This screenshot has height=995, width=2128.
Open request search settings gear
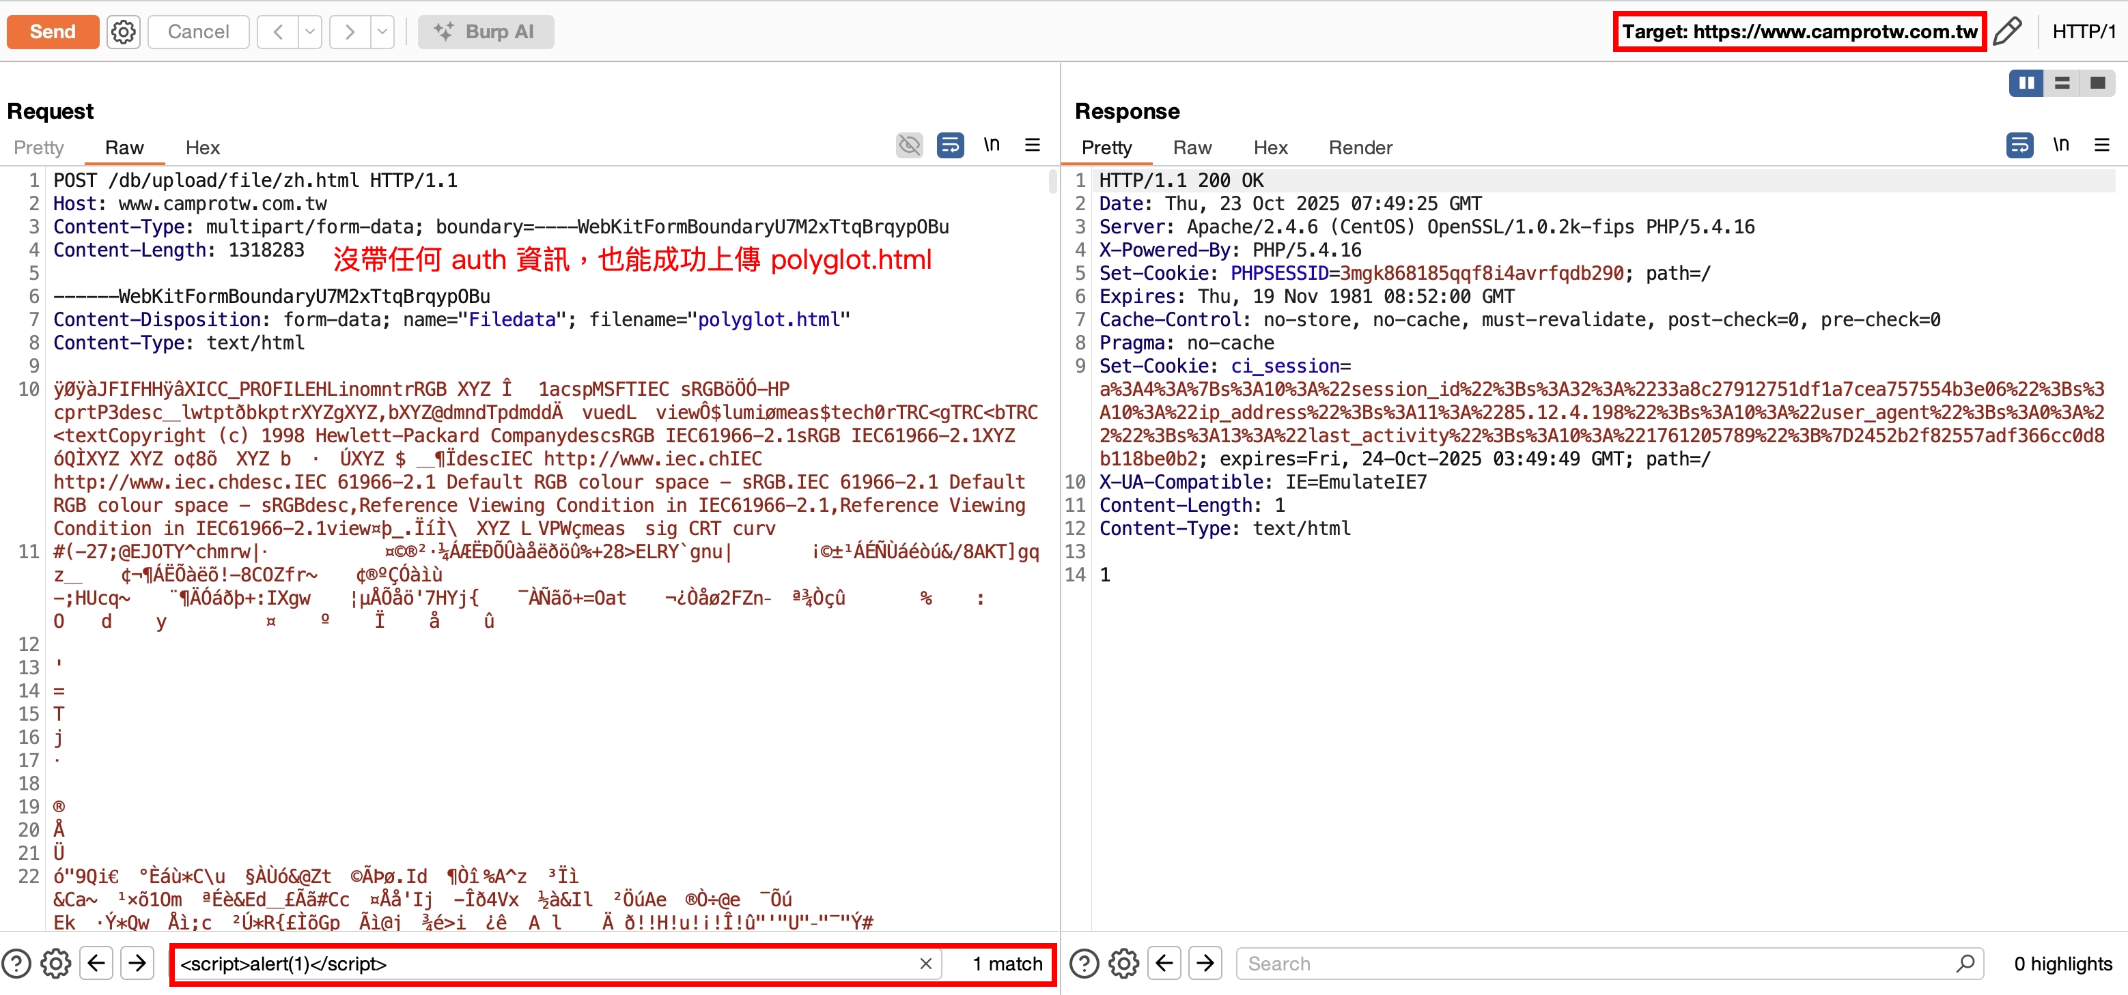click(56, 964)
